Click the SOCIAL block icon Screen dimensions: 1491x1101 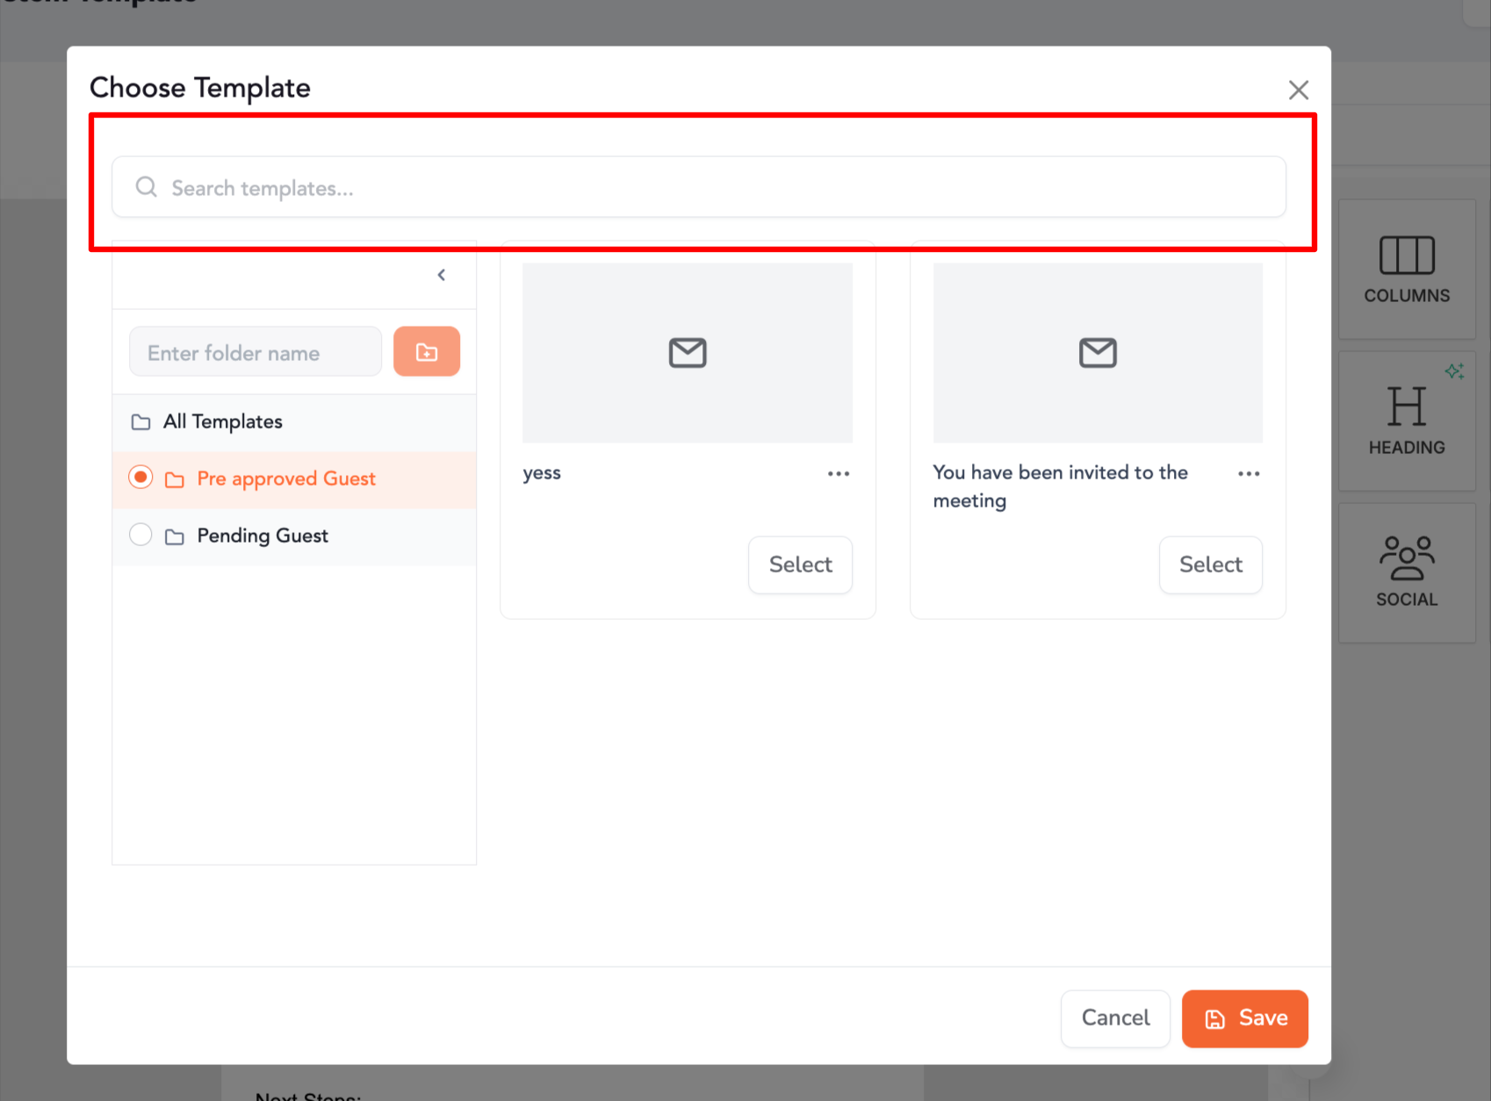[x=1406, y=558]
